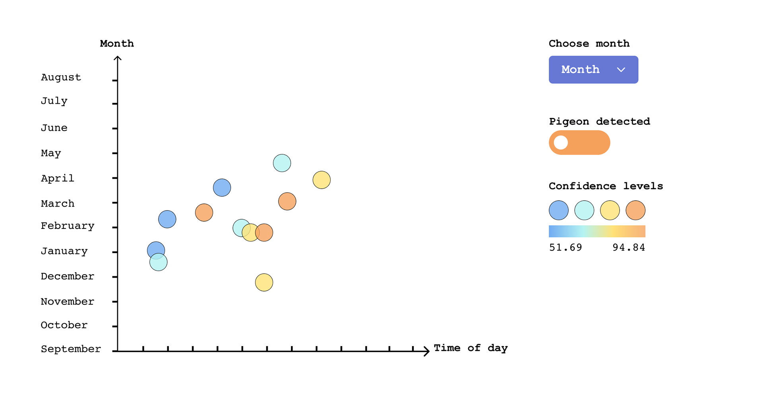Select the lowest cyan data point
This screenshot has height=410, width=763.
point(159,263)
